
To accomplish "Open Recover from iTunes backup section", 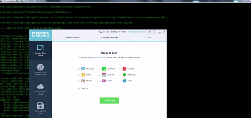I will tap(40, 70).
